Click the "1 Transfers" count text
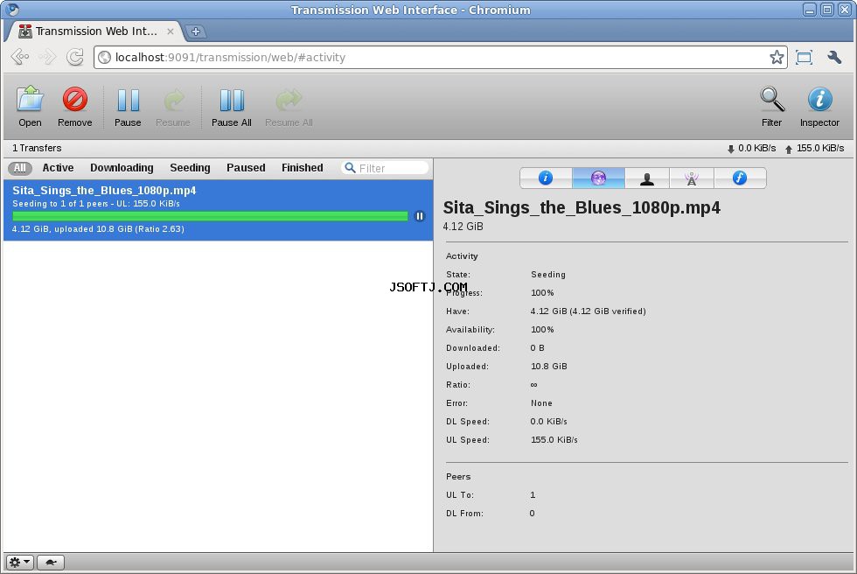The width and height of the screenshot is (857, 574). 37,148
